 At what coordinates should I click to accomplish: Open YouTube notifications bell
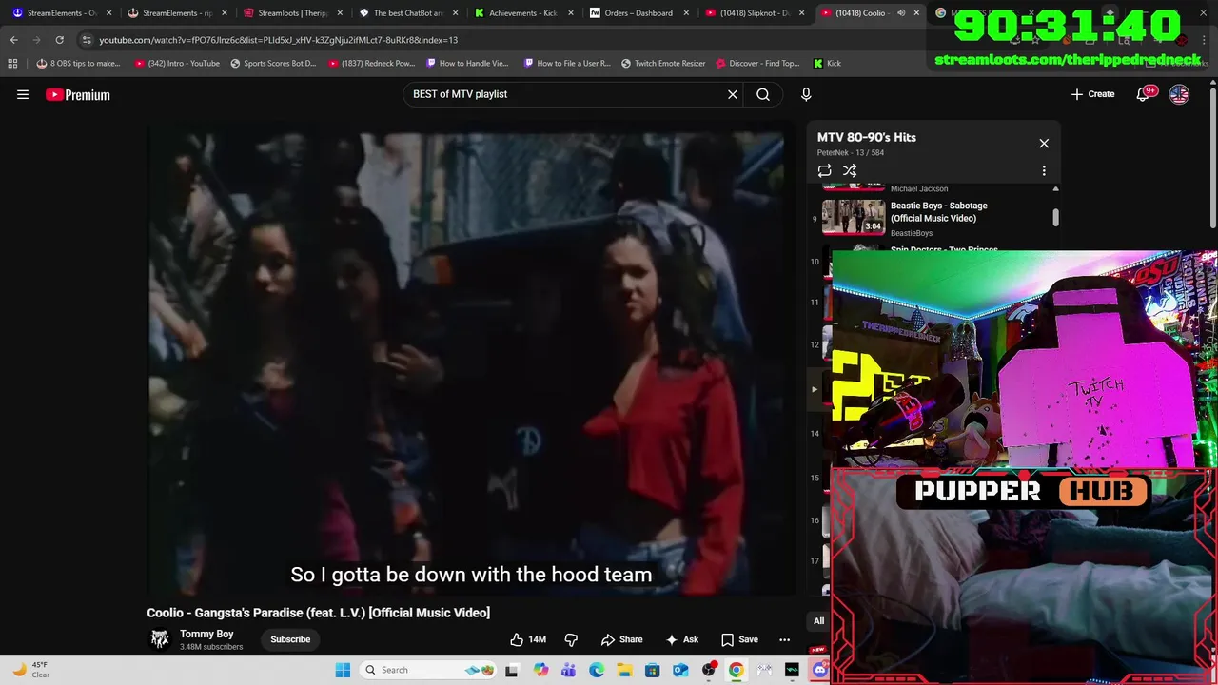(x=1145, y=94)
